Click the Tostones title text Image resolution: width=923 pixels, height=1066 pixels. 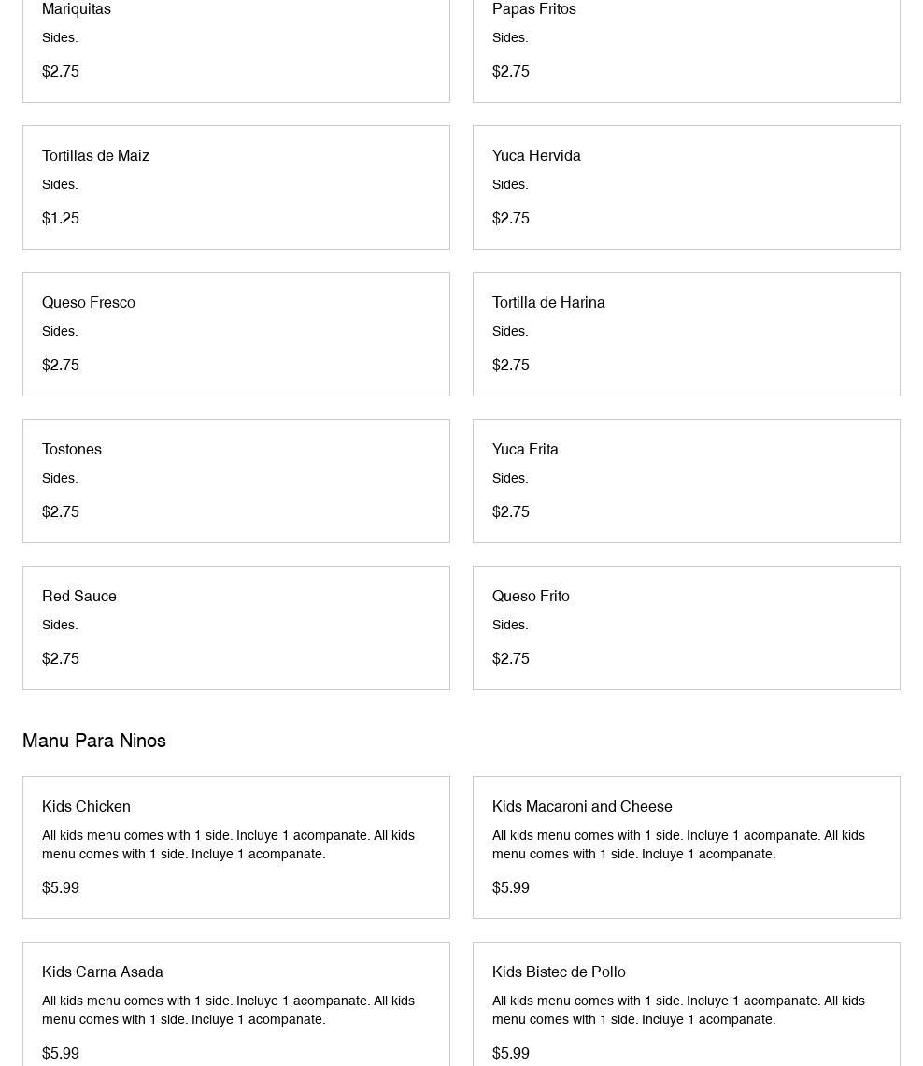click(72, 449)
